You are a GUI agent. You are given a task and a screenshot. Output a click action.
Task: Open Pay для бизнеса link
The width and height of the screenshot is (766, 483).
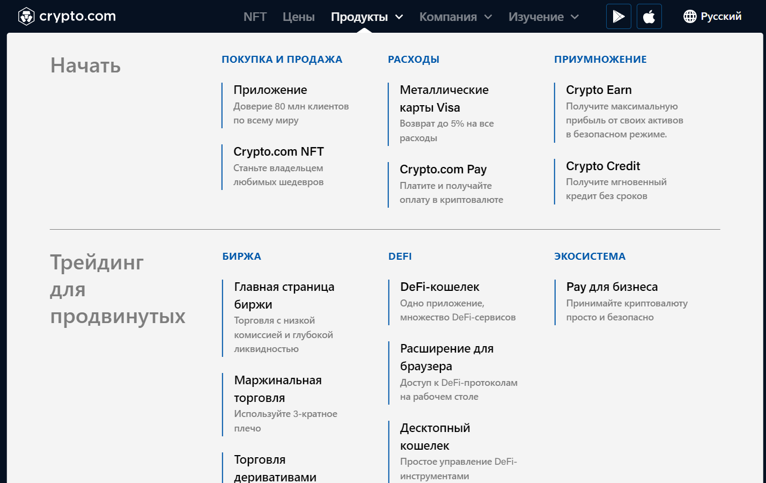click(612, 287)
